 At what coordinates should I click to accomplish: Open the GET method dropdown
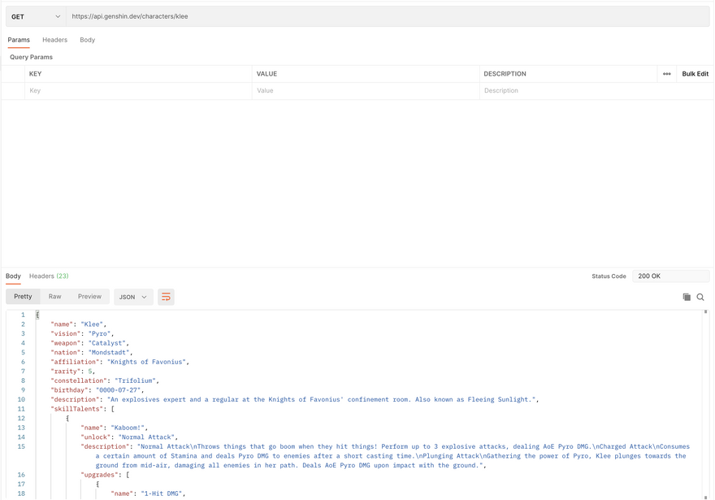[36, 16]
